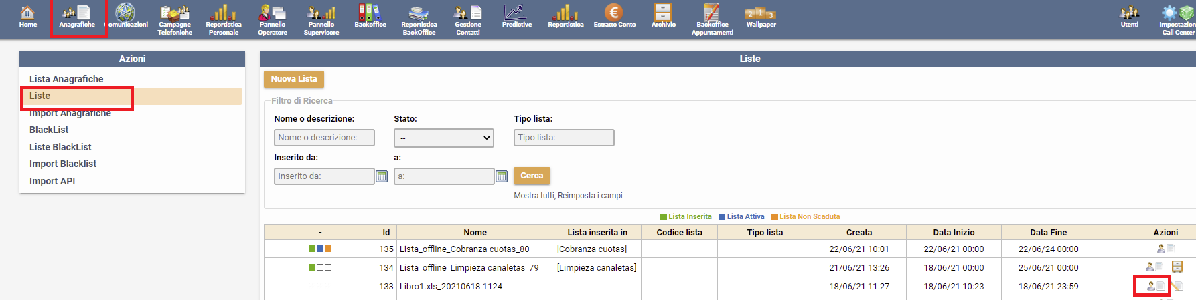Open BlackList from the Azioni panel
This screenshot has width=1196, height=300.
49,130
